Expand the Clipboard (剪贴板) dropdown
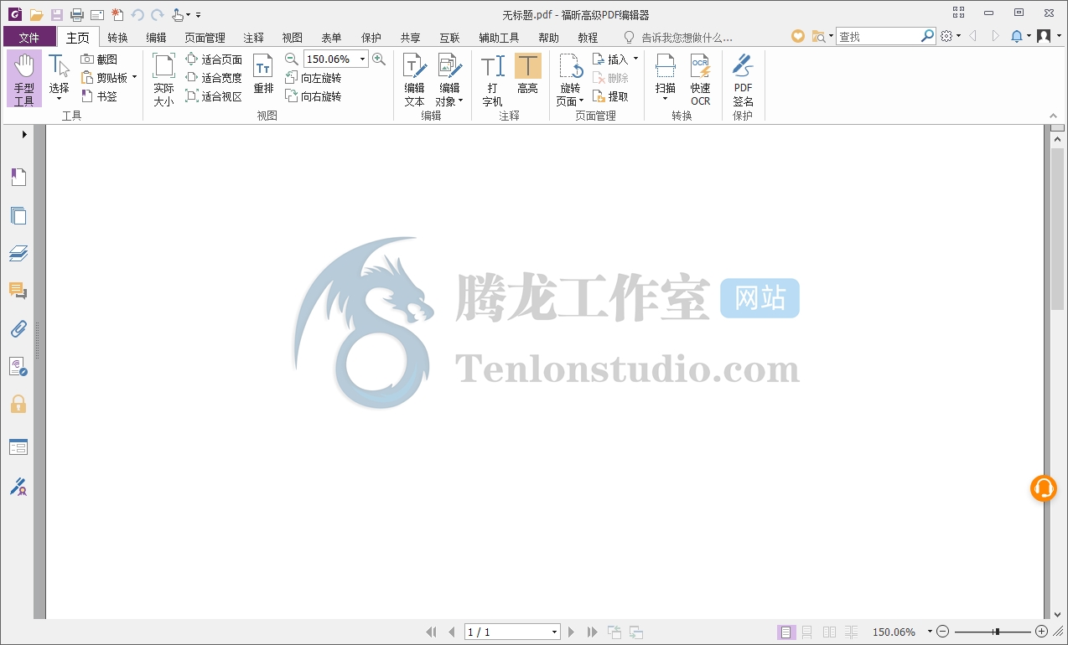 (x=134, y=78)
